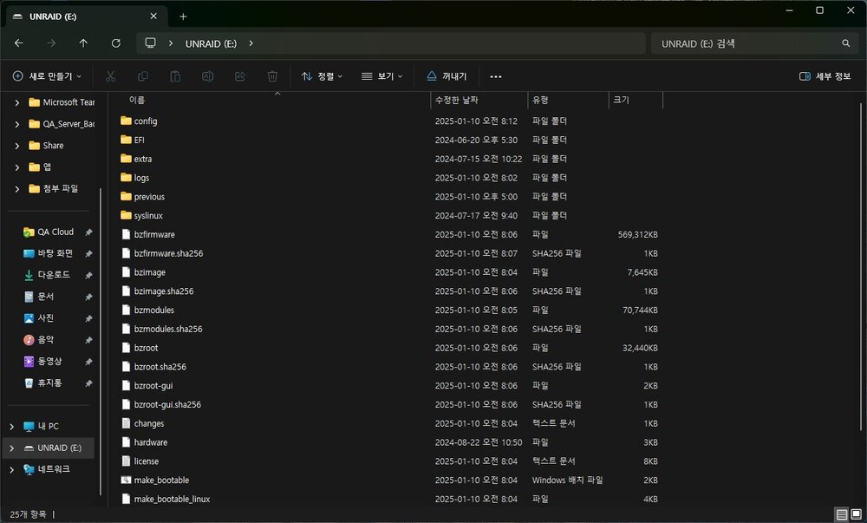Expand the 내 PC tree node

coord(11,426)
